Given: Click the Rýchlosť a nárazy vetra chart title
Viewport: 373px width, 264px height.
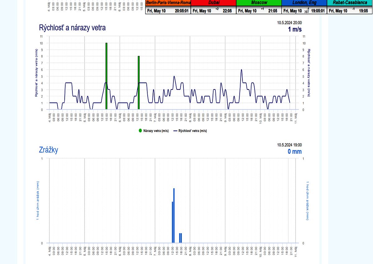Looking at the screenshot, I should (72, 28).
